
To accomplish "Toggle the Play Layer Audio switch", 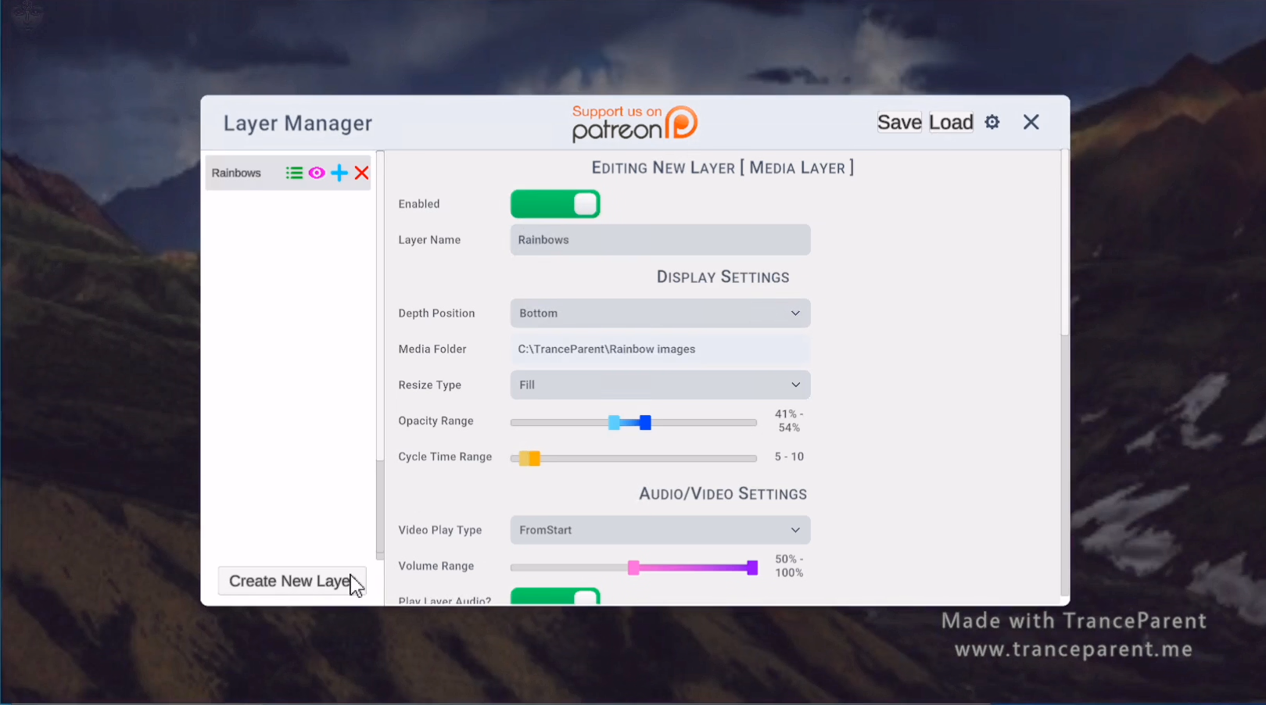I will 555,597.
